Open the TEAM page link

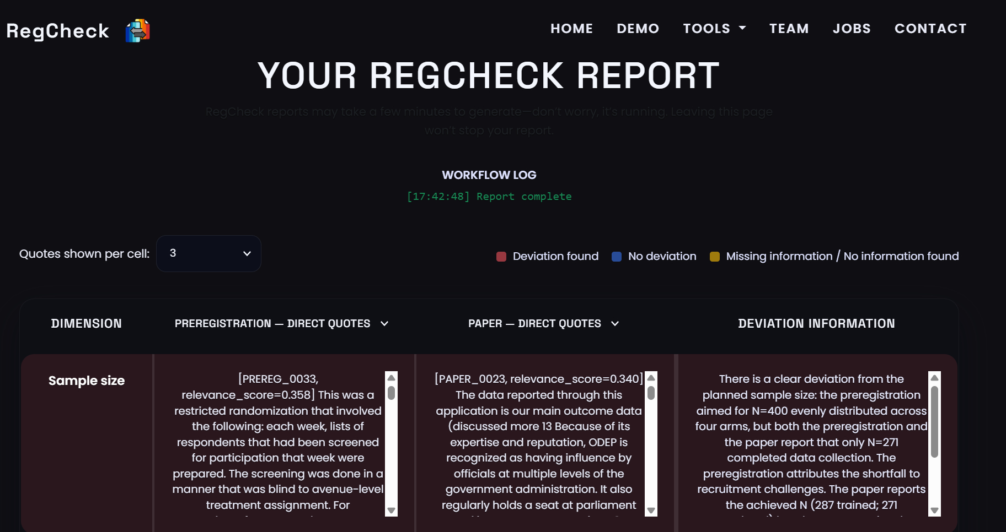(789, 29)
